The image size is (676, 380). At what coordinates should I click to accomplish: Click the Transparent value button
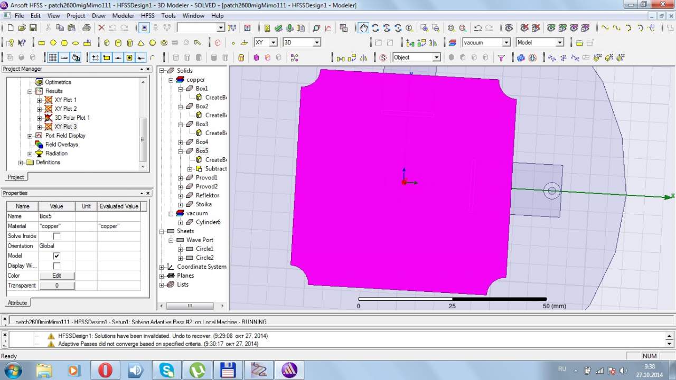[x=57, y=286]
